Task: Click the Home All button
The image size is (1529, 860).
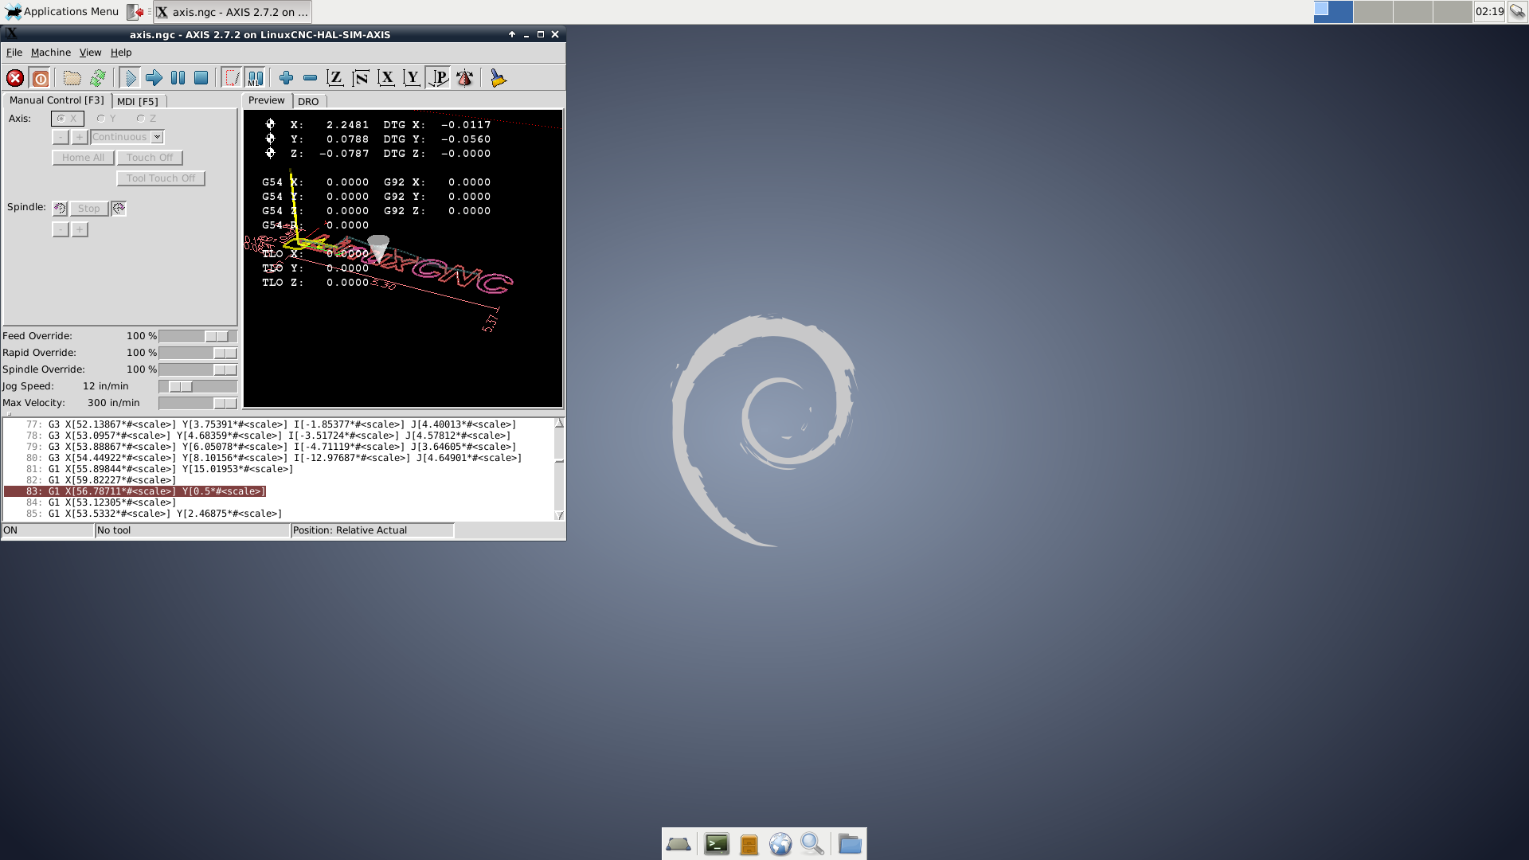Action: 83,158
